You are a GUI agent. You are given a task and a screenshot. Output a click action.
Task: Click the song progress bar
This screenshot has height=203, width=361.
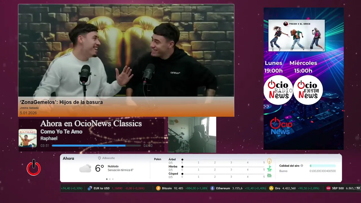96,145
